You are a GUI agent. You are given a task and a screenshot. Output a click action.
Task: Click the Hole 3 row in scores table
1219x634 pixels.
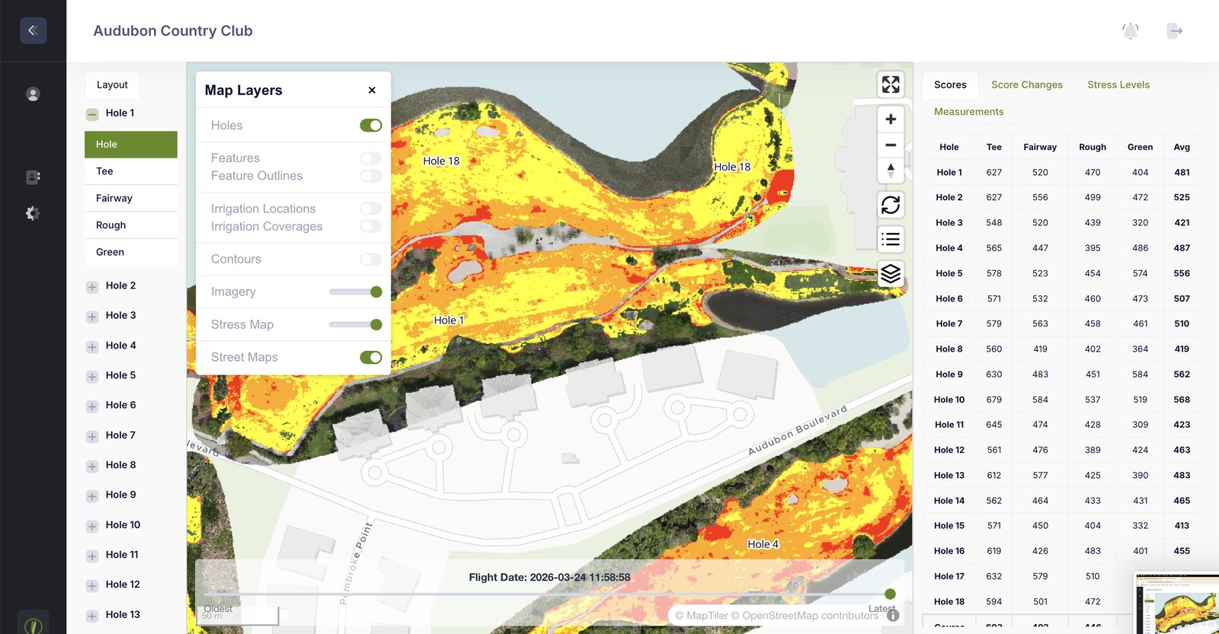1061,223
